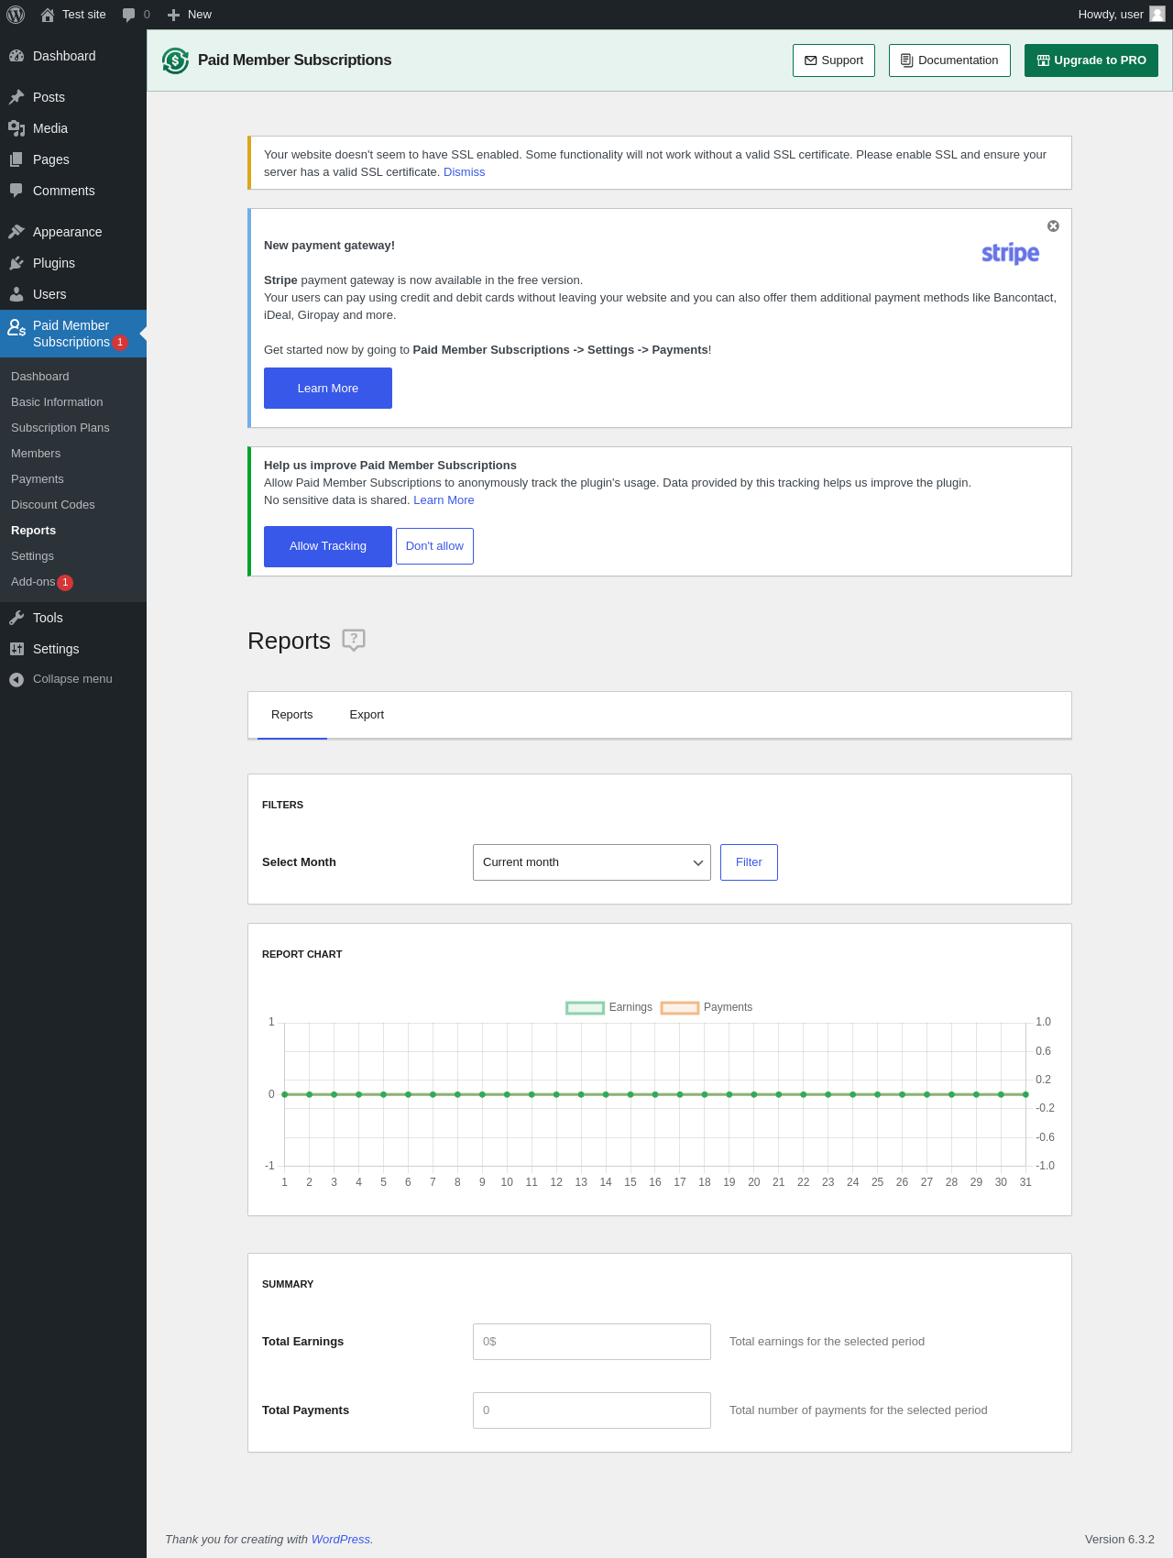
Task: Click the plus icon beside New
Action: pos(173,15)
